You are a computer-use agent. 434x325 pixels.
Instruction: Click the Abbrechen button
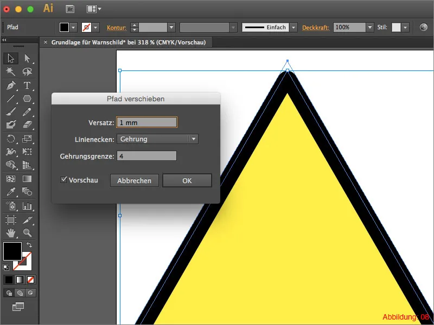134,180
